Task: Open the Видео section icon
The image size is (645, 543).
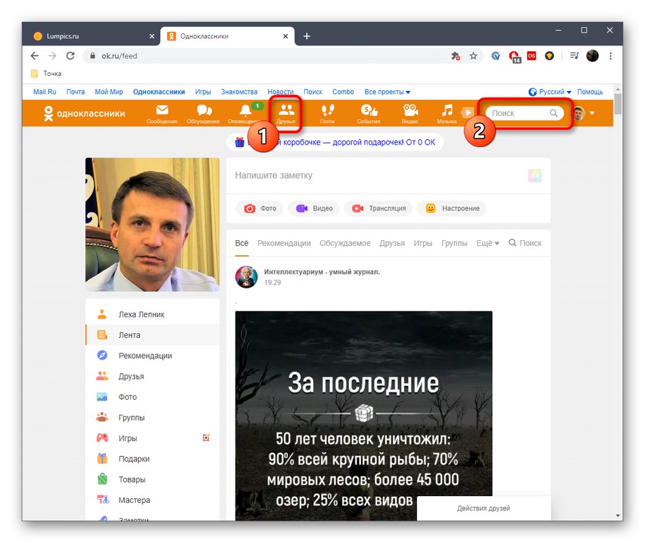Action: 409,112
